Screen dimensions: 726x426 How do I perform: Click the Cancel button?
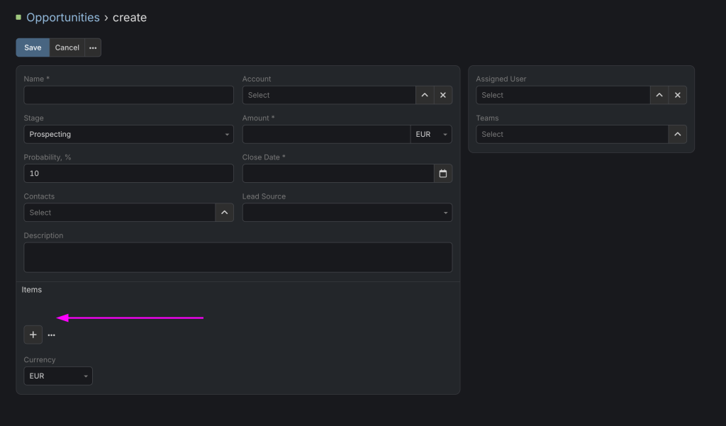point(67,47)
